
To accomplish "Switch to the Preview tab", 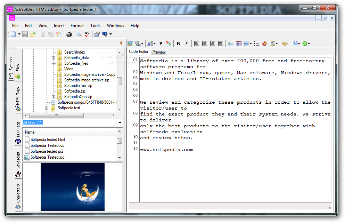I will coord(159,52).
